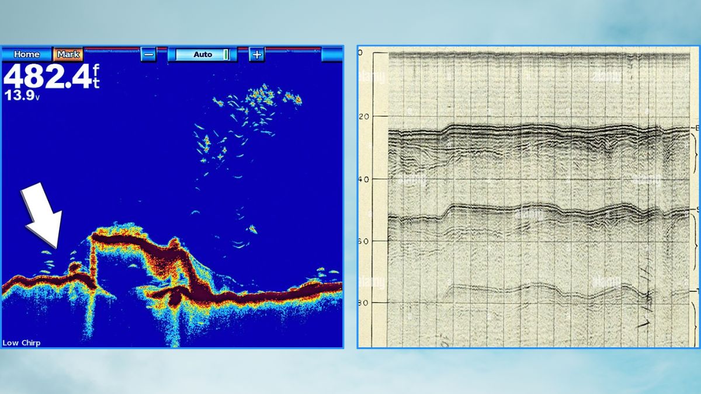Click the Low Chirp frequency label

22,343
